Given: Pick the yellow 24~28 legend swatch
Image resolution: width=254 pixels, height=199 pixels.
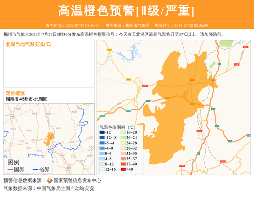Looking at the screenshot, I should point(123,143).
